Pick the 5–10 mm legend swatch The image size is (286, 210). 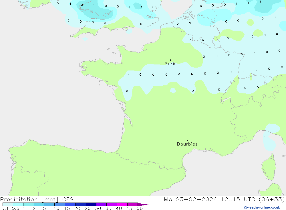tap(49, 204)
